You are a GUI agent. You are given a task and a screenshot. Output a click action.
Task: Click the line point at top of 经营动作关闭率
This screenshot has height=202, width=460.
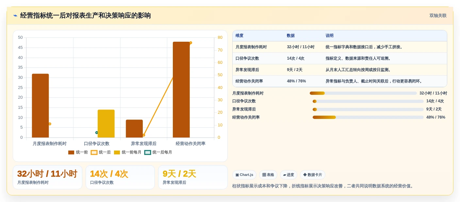191,43
